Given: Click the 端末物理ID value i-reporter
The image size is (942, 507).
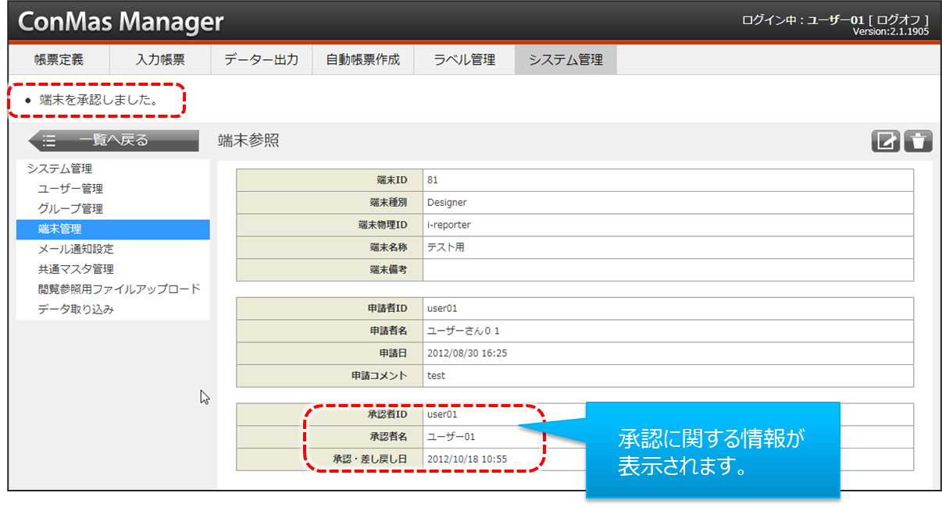Looking at the screenshot, I should tap(449, 225).
